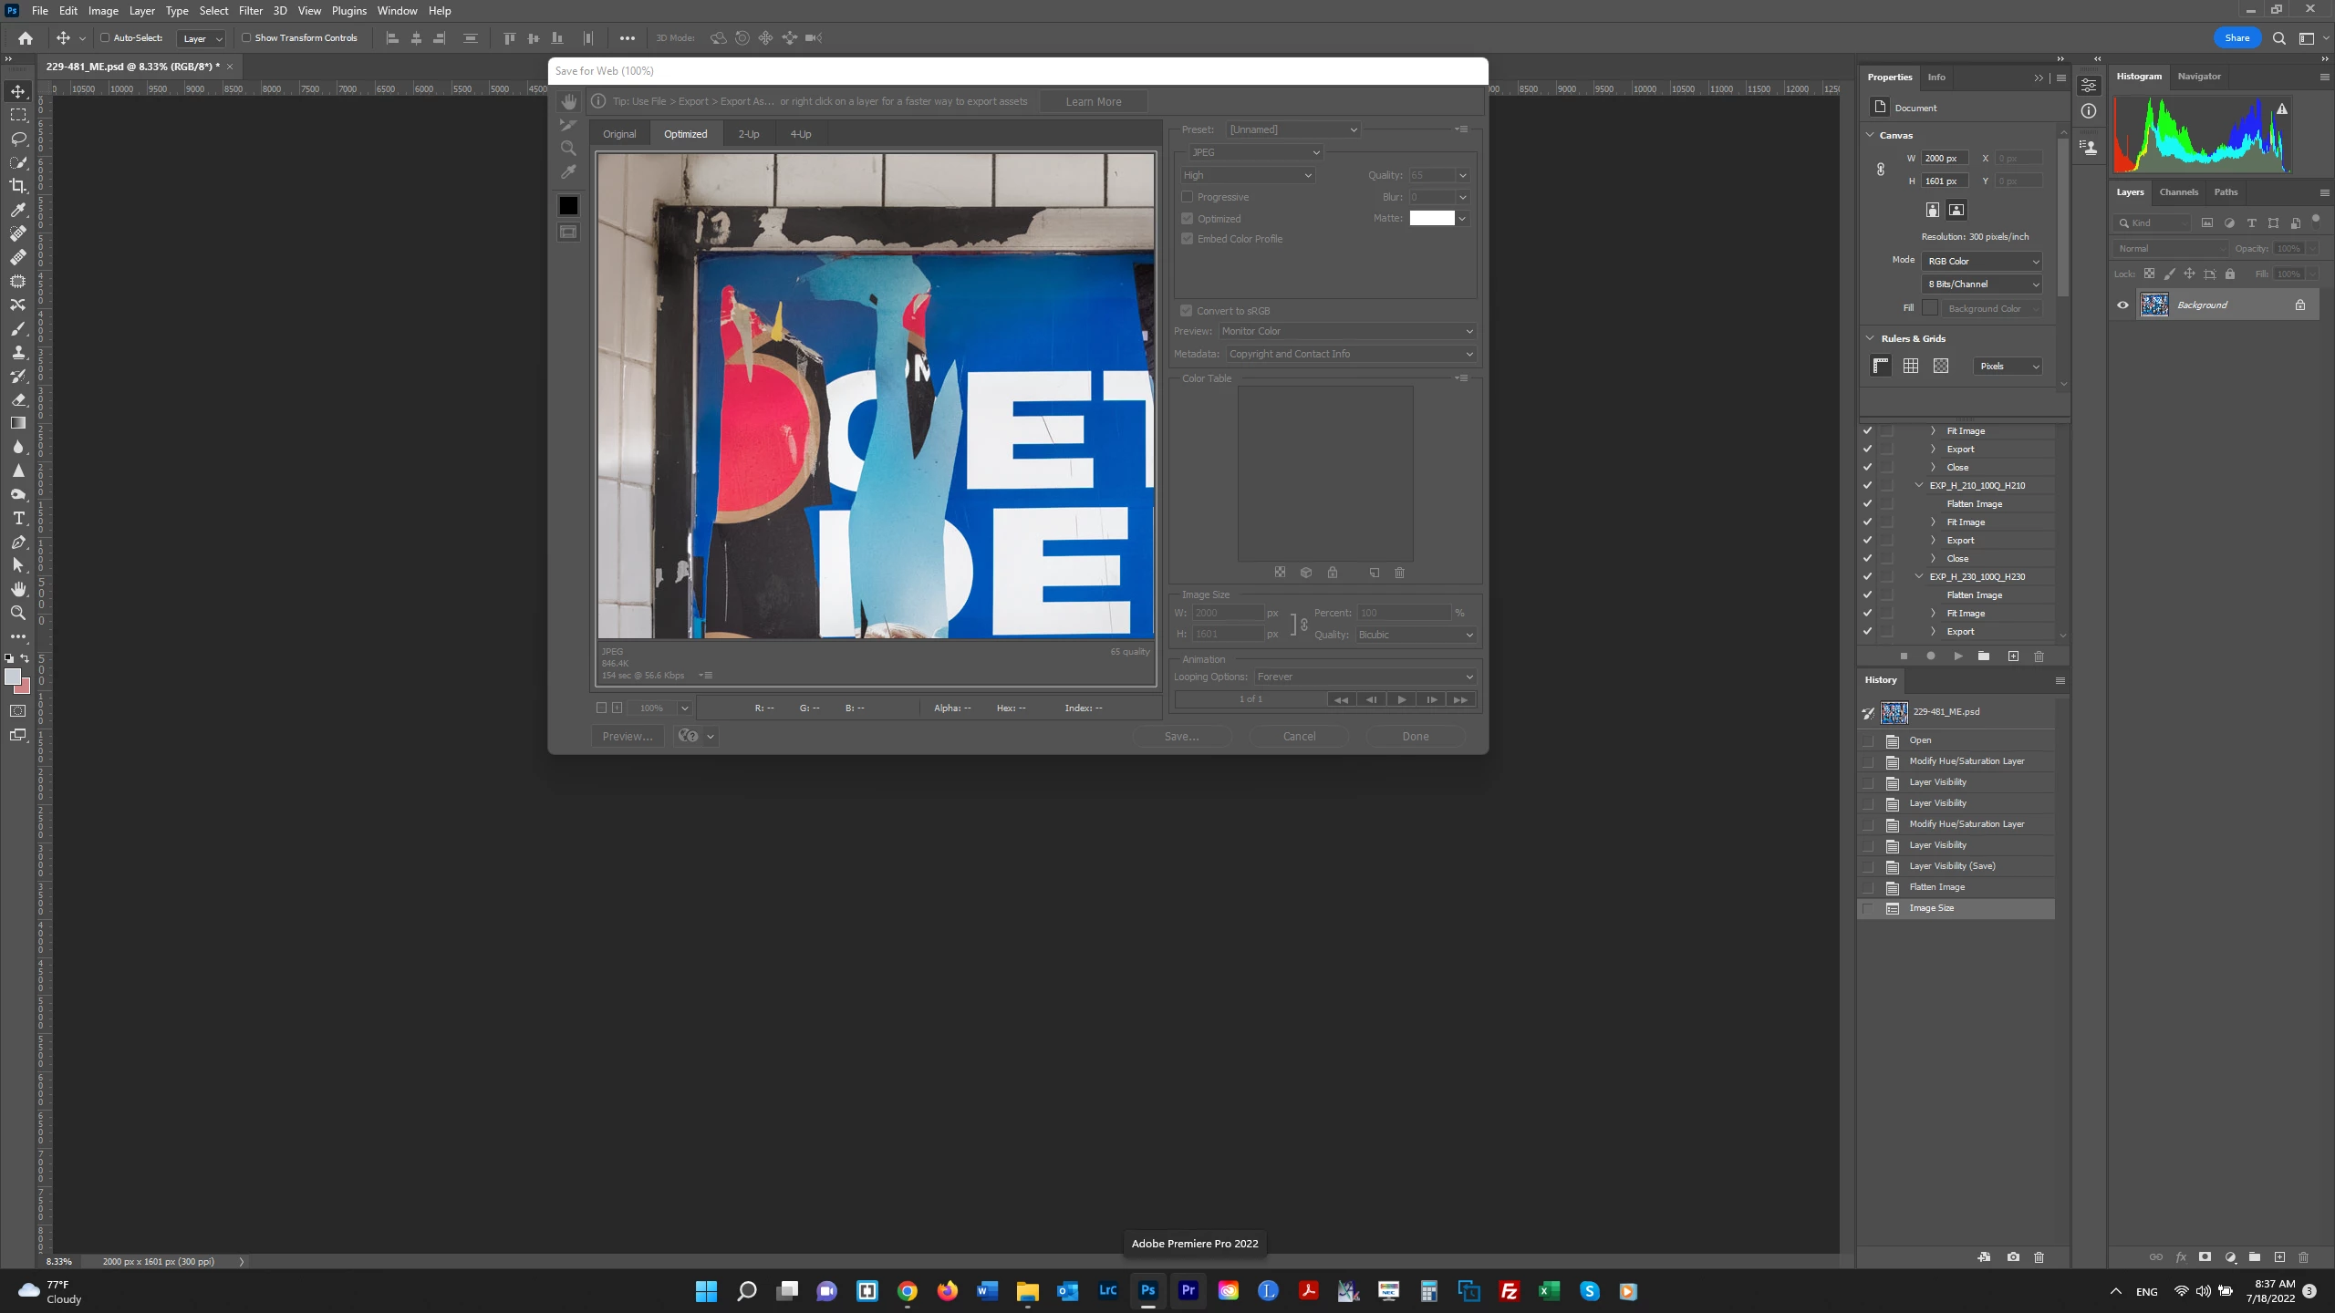
Task: Pick the Eyedropper tool in Save for Web
Action: [x=568, y=172]
